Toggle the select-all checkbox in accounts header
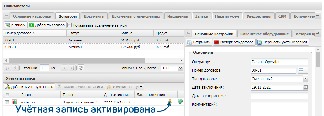The height and width of the screenshot is (116, 324). pos(7,95)
